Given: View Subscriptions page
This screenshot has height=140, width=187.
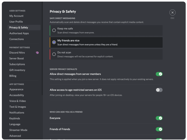Looking at the screenshot, I should (17, 64).
